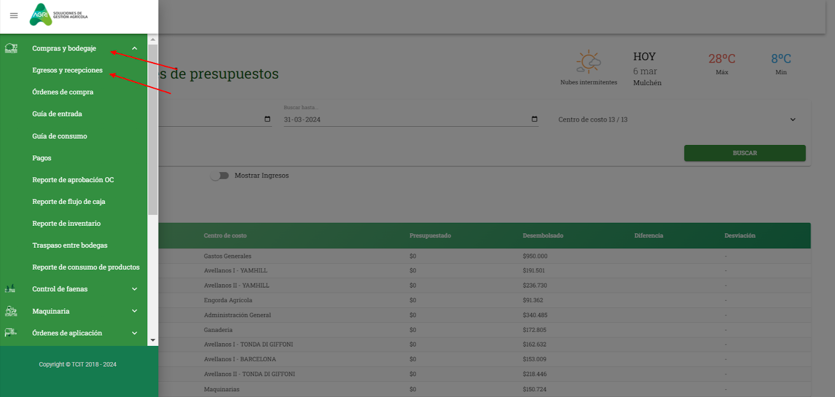Open Reporte de flujo de caja
Screen dimensions: 835x397
click(x=69, y=202)
